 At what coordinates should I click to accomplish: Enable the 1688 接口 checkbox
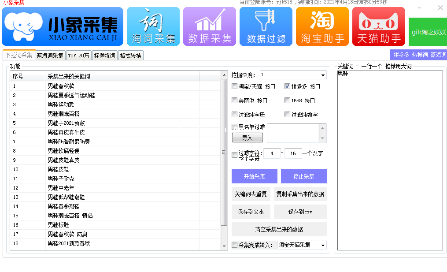point(287,101)
